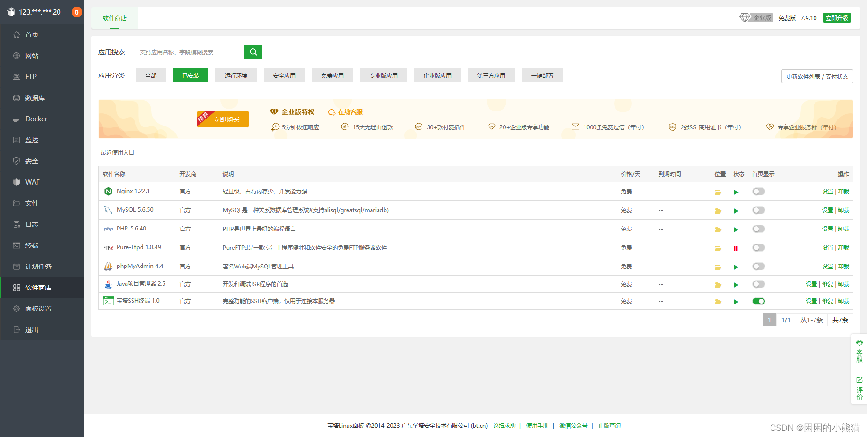The image size is (867, 437).
Task: Select the 运行环境 category filter
Action: pos(236,75)
